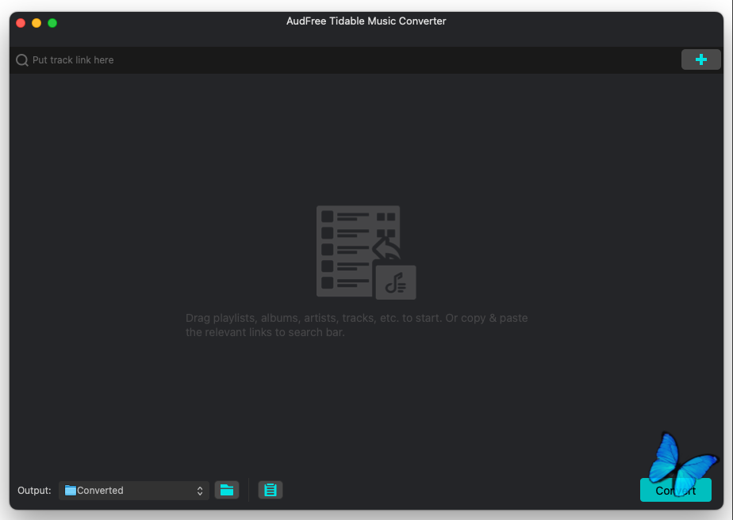This screenshot has height=520, width=733.
Task: Click the blue butterfly icon
Action: coord(681,463)
